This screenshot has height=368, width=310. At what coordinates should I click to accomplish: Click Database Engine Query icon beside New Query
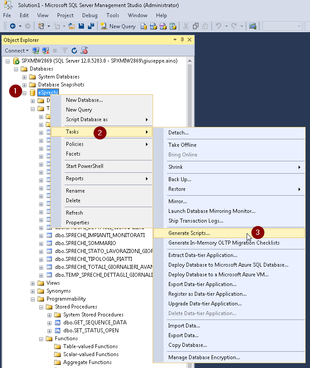(144, 26)
